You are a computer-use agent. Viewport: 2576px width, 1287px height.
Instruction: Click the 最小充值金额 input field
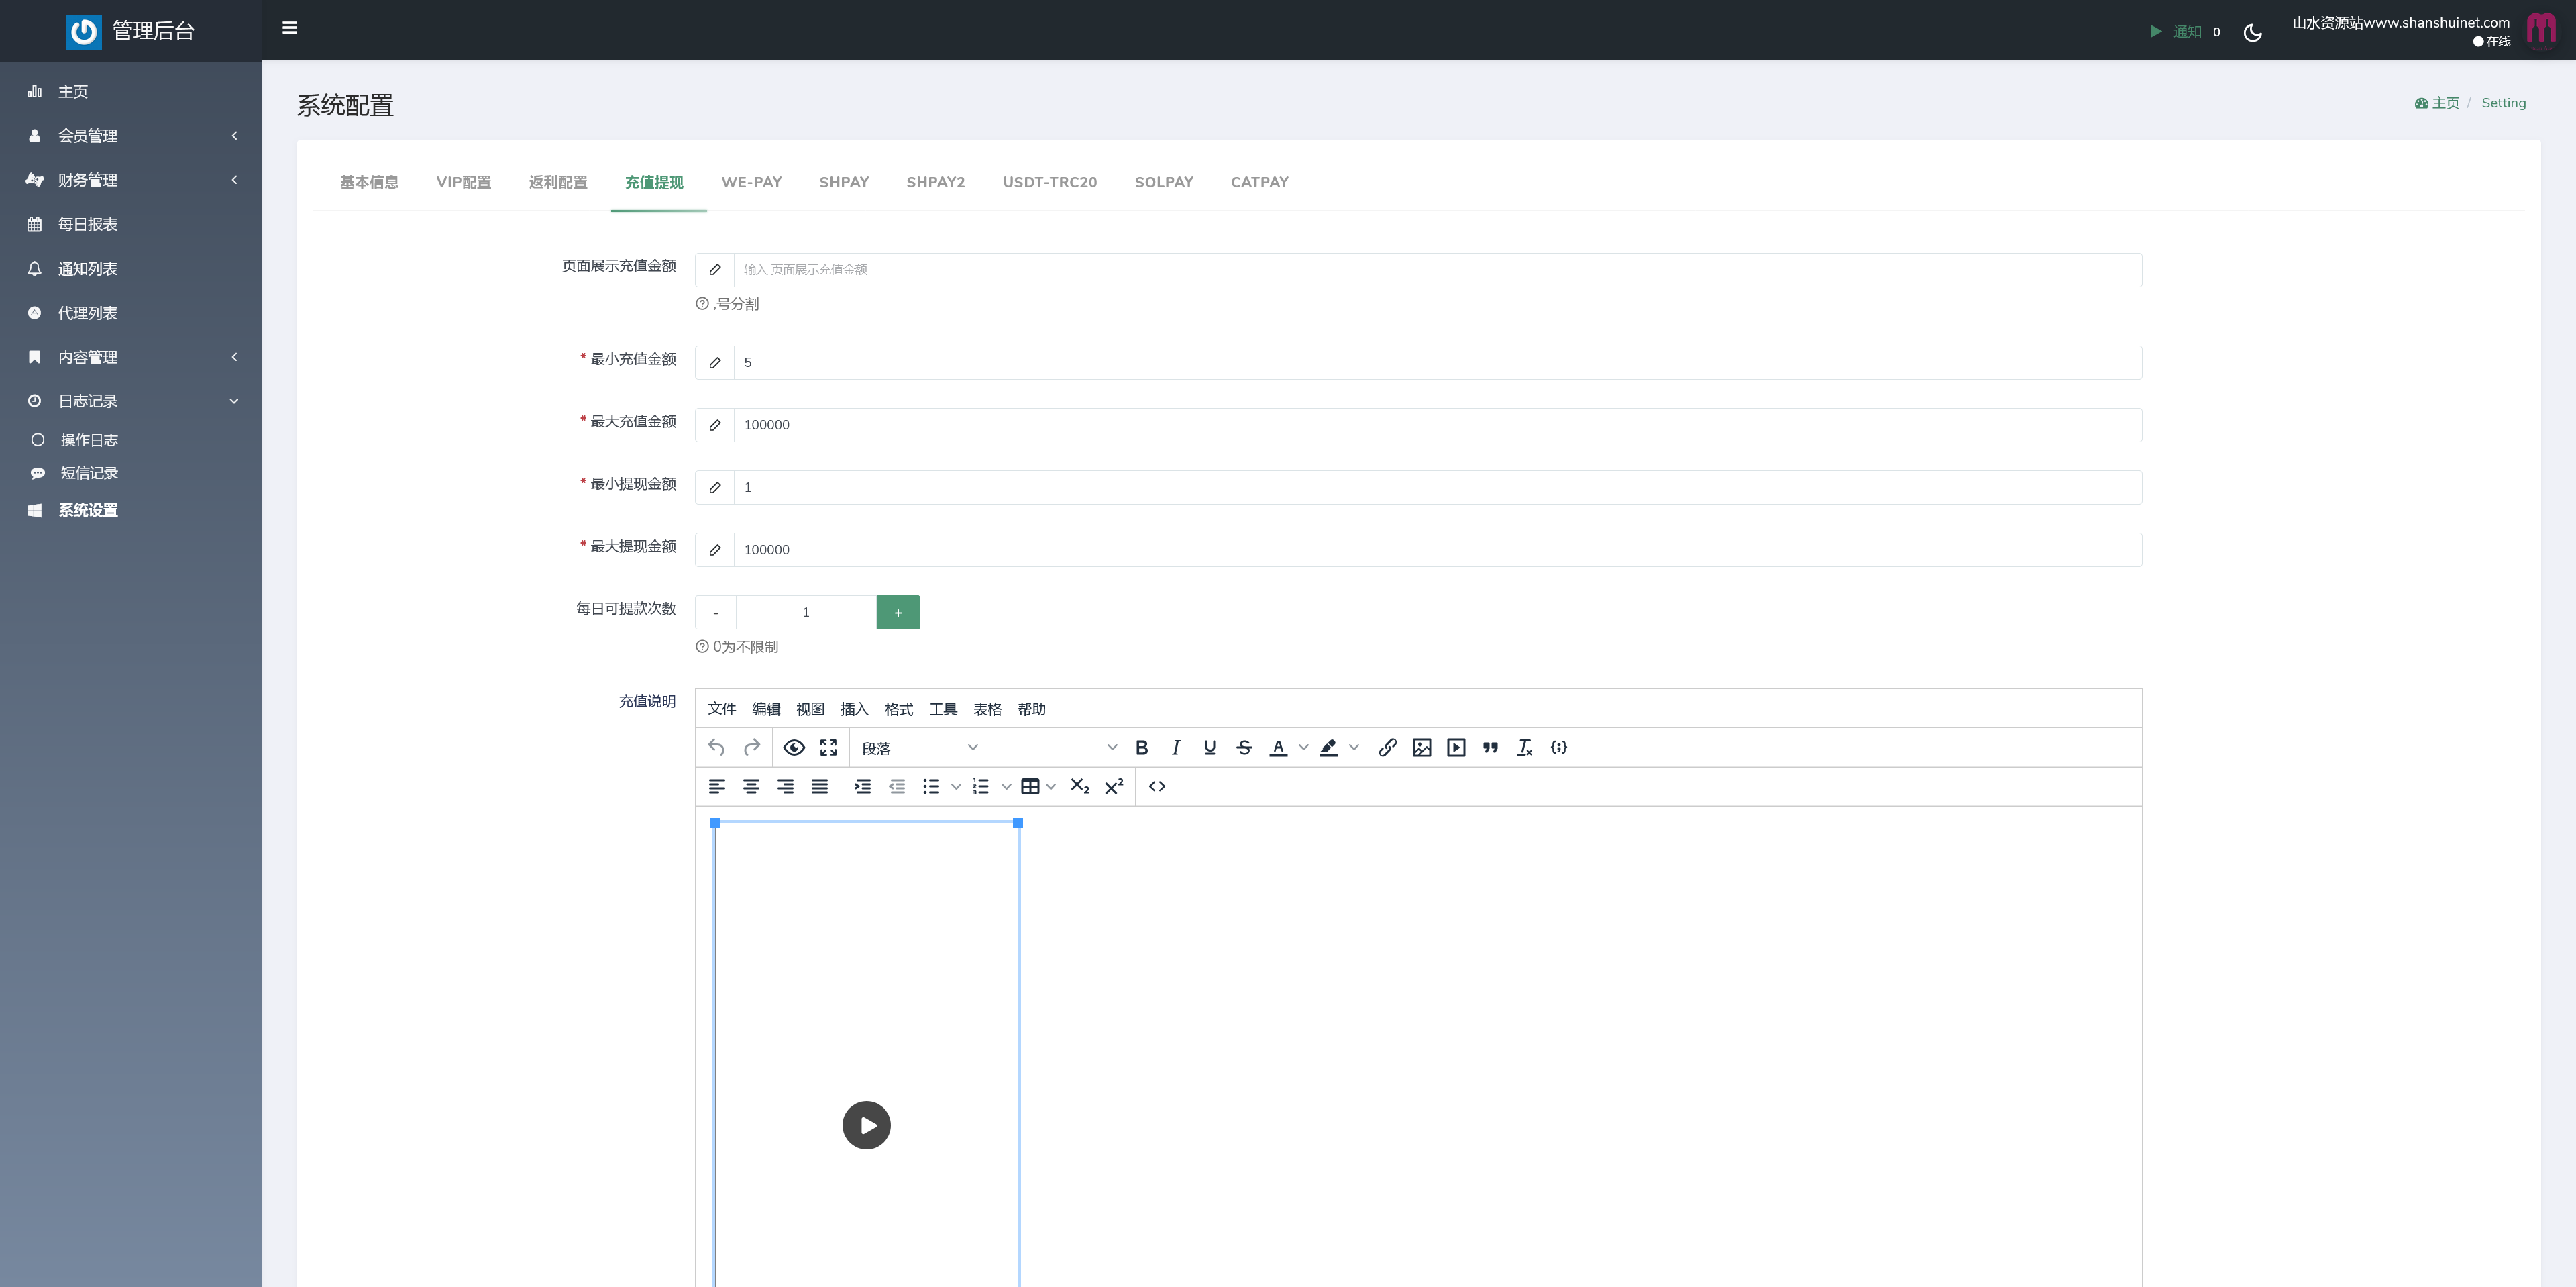(1436, 362)
